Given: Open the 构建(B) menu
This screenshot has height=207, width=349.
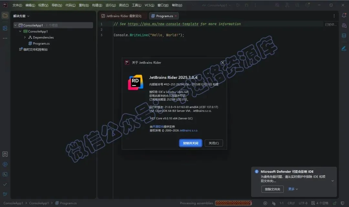Looking at the screenshot, I should tap(97, 5).
